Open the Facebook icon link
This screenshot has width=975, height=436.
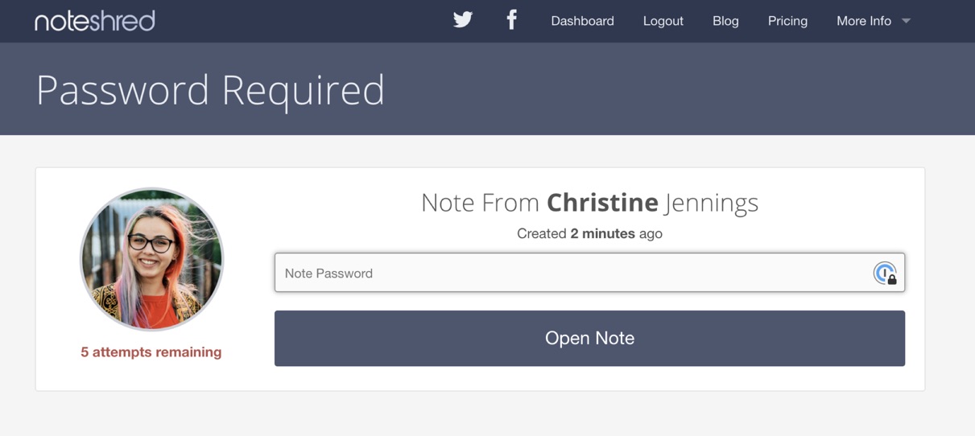click(x=511, y=20)
